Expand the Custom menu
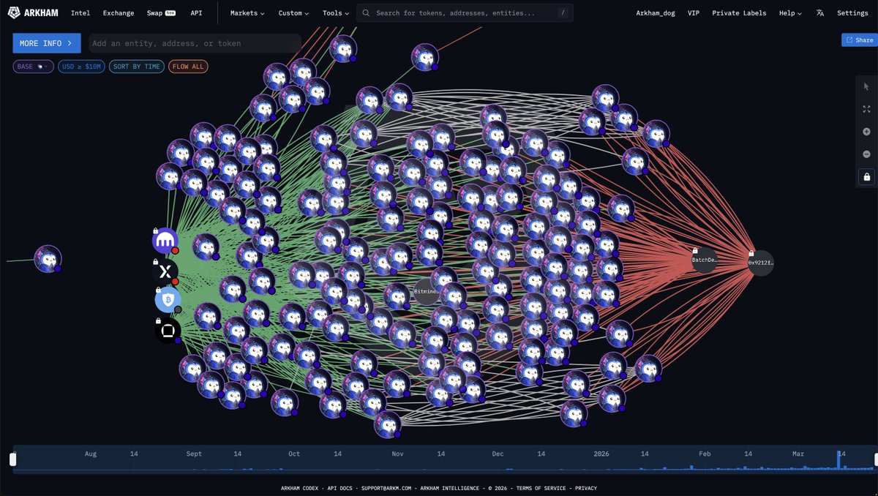Image resolution: width=878 pixels, height=496 pixels. (293, 13)
